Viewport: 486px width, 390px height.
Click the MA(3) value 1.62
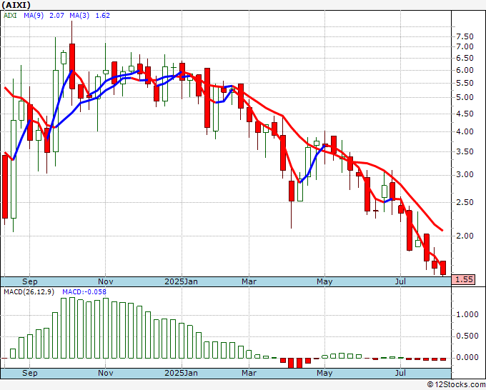103,16
